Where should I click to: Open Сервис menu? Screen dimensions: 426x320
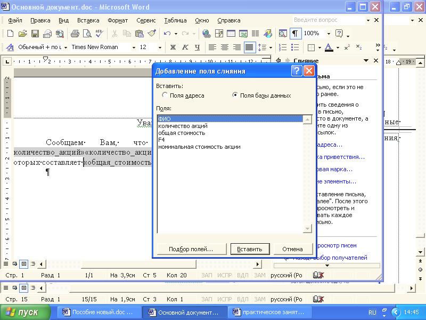tap(146, 20)
